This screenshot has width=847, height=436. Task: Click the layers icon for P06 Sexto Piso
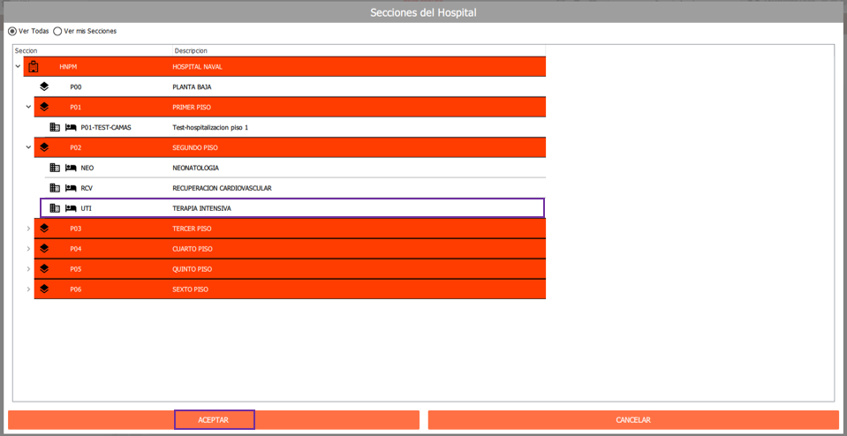pyautogui.click(x=44, y=289)
